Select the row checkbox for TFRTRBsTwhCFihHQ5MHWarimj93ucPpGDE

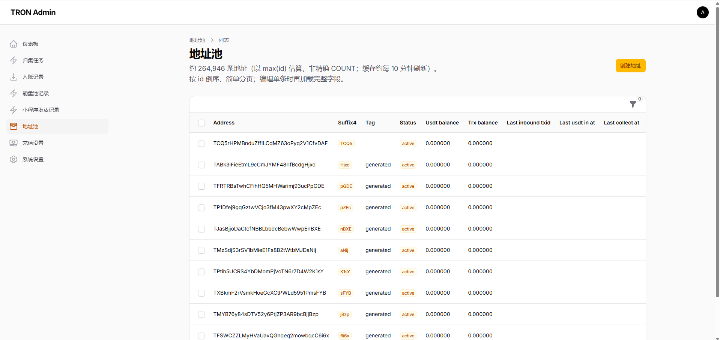point(201,186)
